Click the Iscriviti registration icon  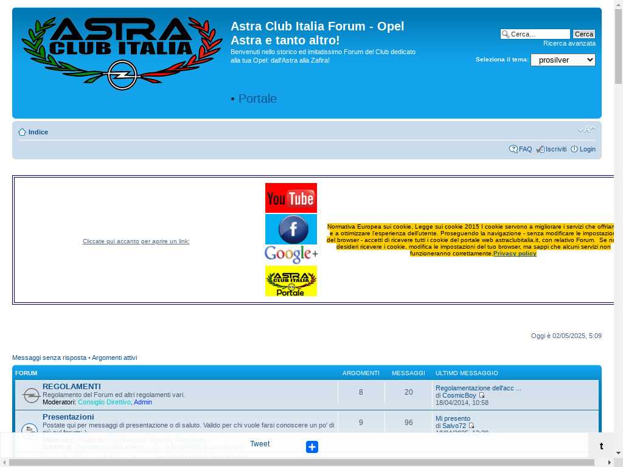click(x=540, y=150)
